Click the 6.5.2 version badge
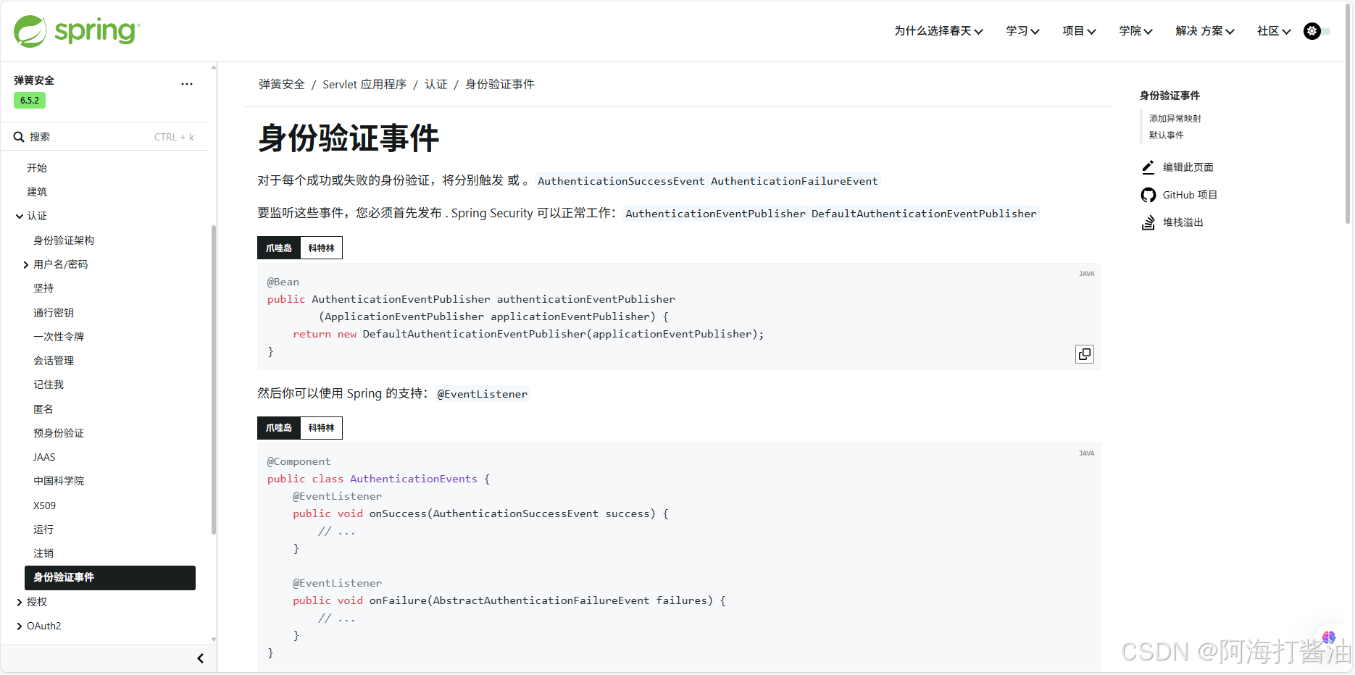Screen dimensions: 1355x675 (30, 101)
